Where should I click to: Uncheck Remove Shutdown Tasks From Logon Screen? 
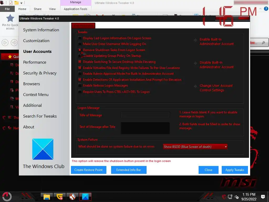click(80, 50)
